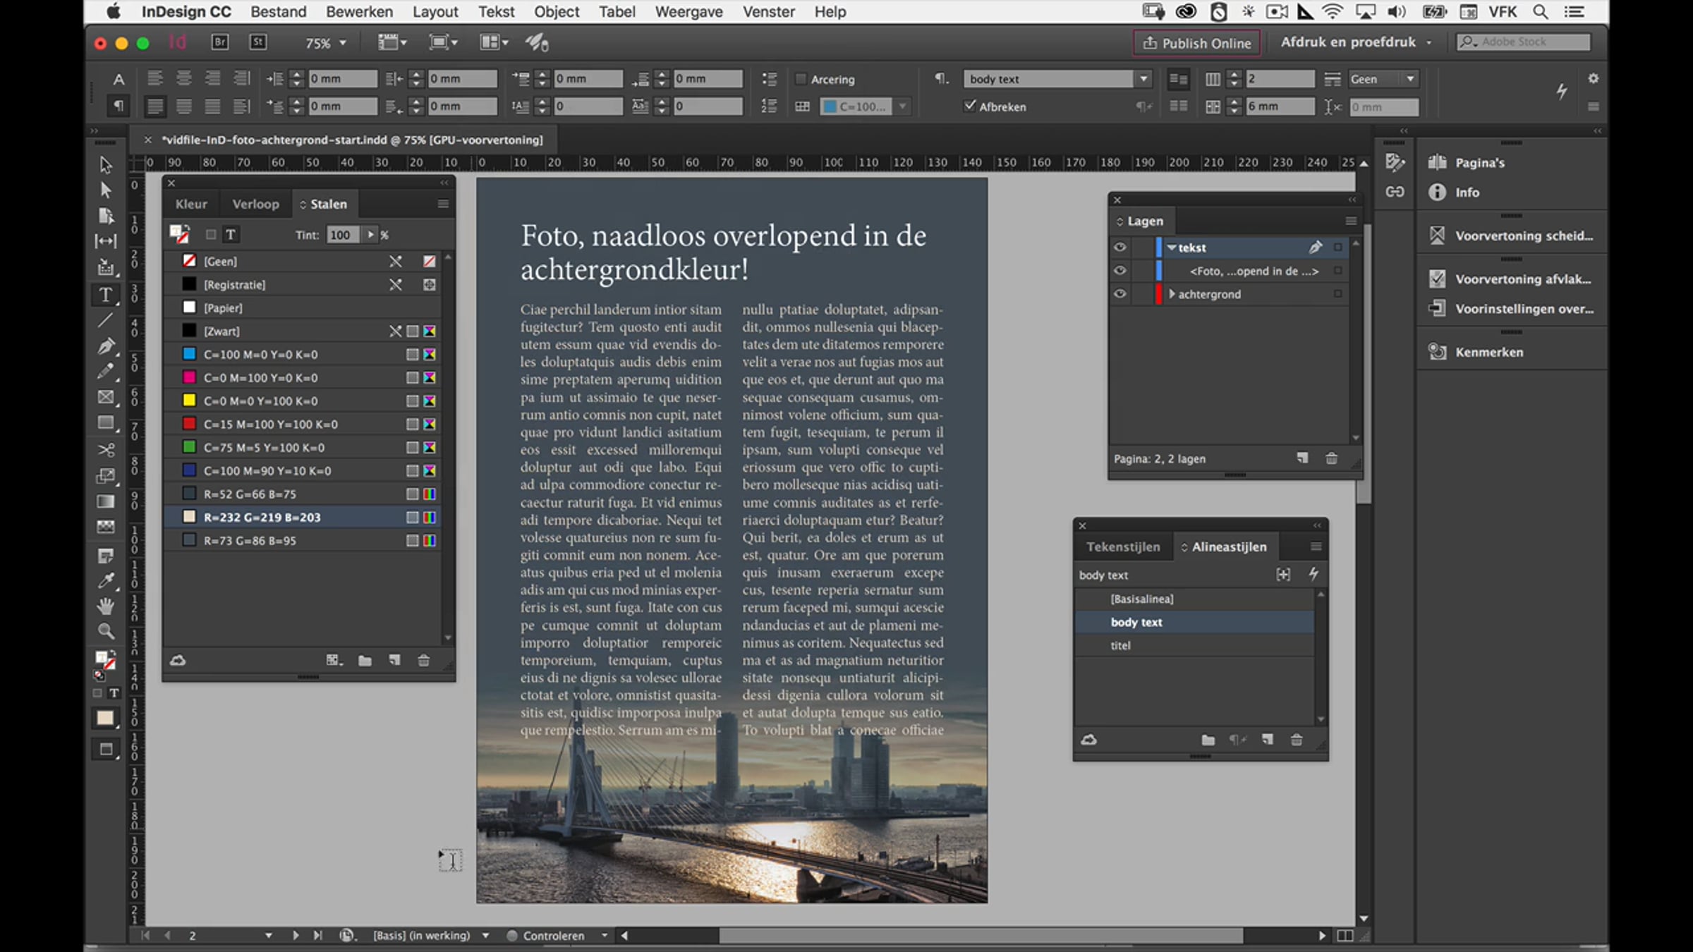Click the Publish Online button

click(x=1197, y=43)
